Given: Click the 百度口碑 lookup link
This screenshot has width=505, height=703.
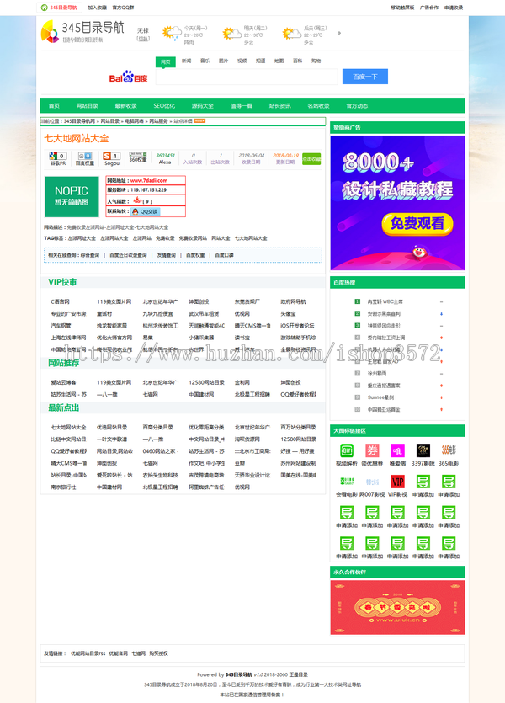Looking at the screenshot, I should click(224, 255).
